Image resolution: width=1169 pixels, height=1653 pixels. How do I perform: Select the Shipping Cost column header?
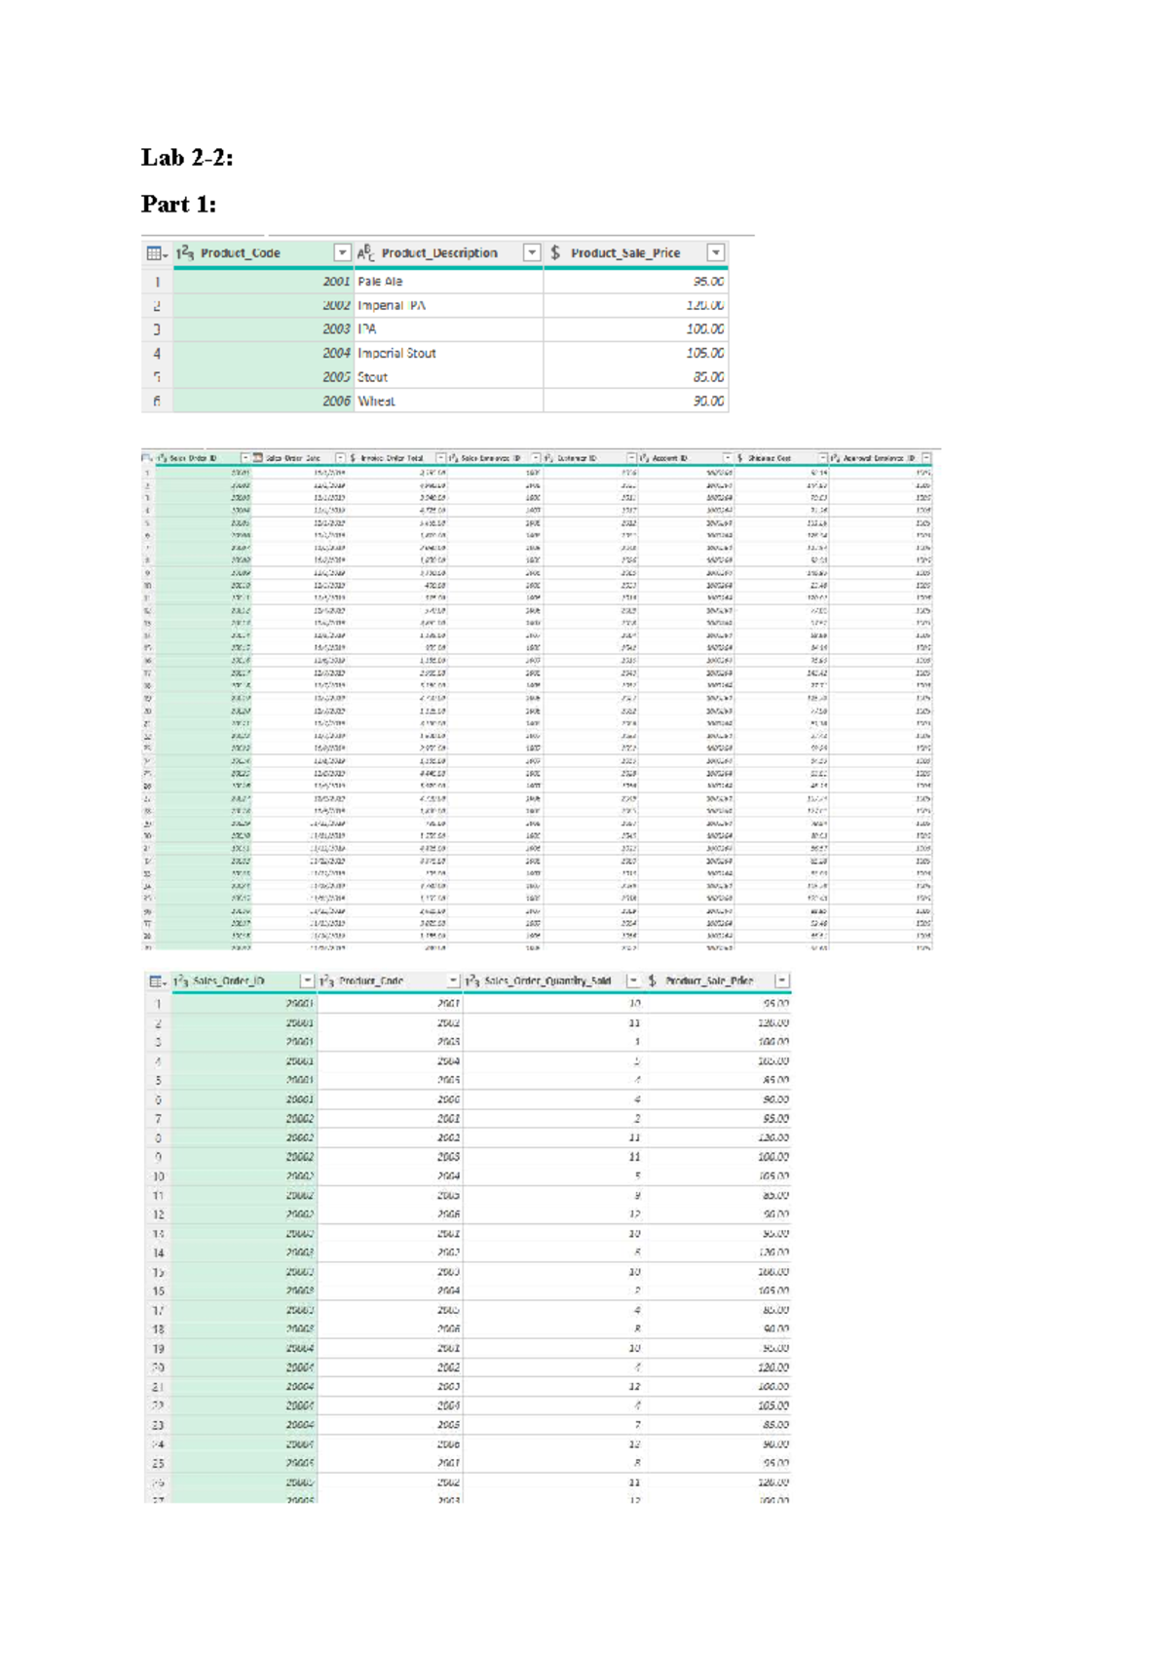[782, 457]
